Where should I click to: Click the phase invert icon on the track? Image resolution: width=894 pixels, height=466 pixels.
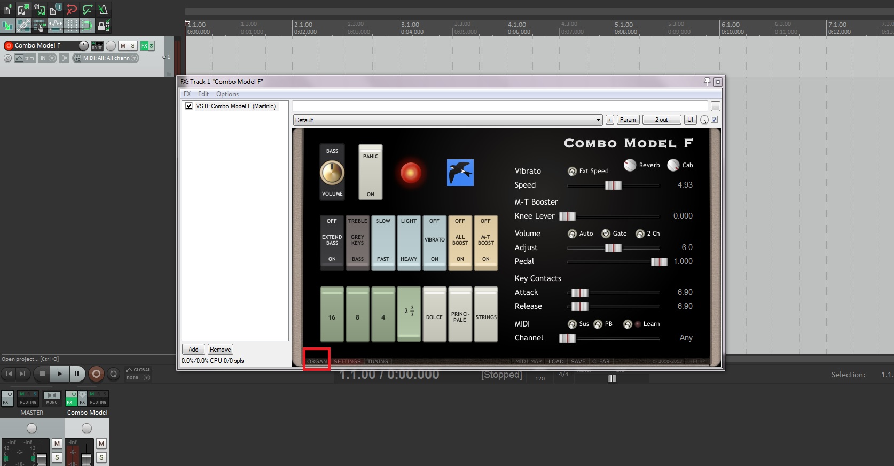[x=7, y=58]
